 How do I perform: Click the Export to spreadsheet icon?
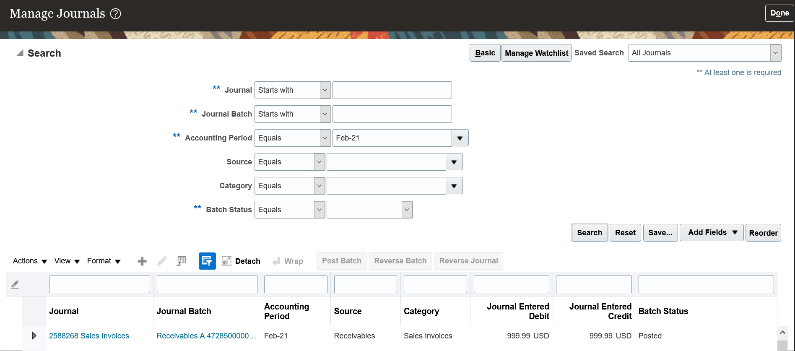click(181, 261)
